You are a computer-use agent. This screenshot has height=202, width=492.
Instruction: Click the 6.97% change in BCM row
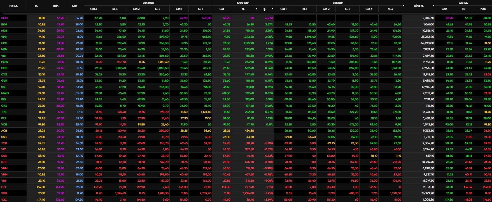pos(269,18)
